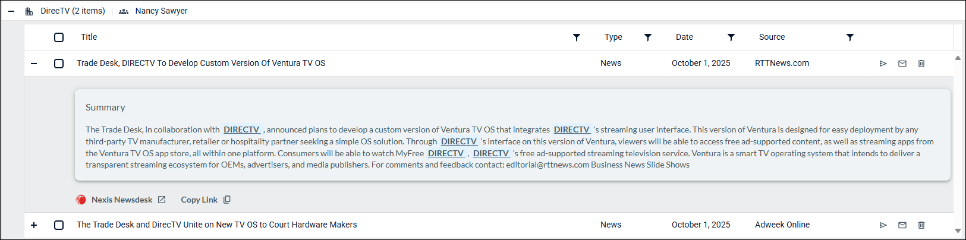
Task: Expand the Adweek Online article row
Action: coord(34,225)
